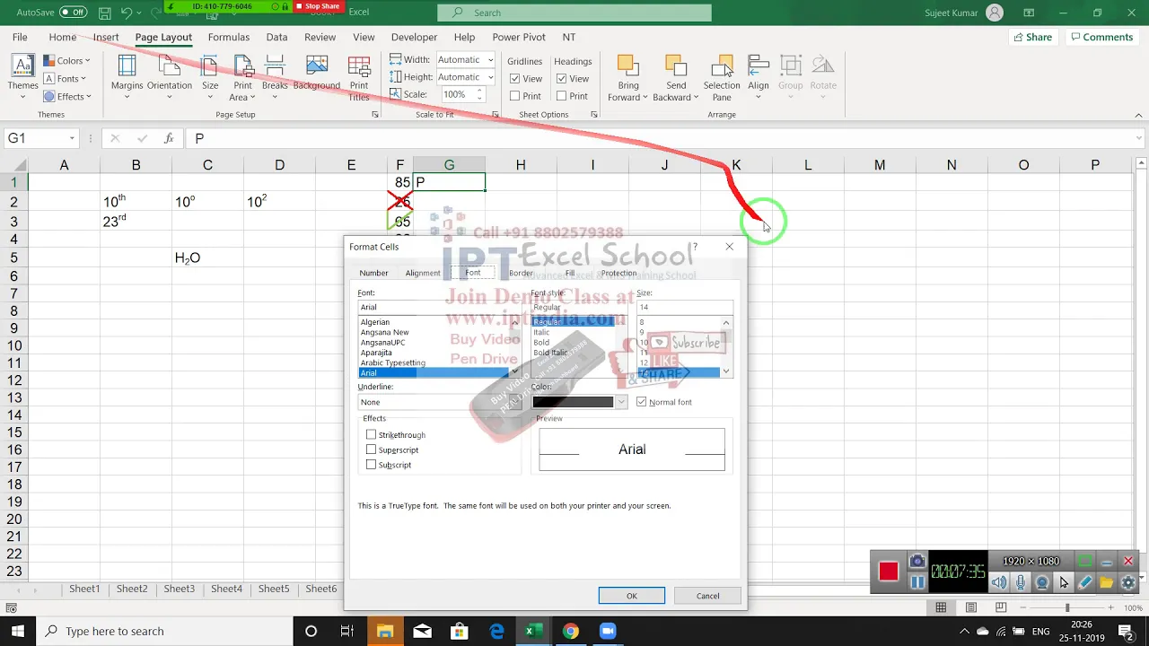Open the Print Area menu
Viewport: 1149px width, 646px height.
tap(242, 76)
